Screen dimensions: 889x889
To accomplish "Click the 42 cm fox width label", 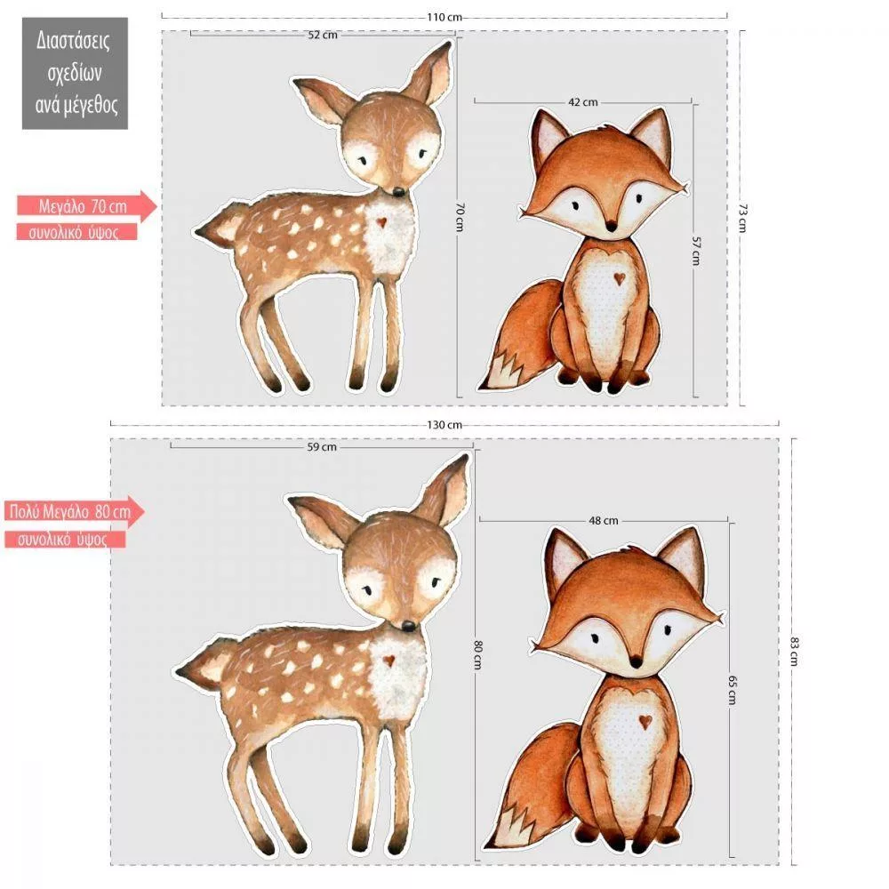I will [x=583, y=102].
